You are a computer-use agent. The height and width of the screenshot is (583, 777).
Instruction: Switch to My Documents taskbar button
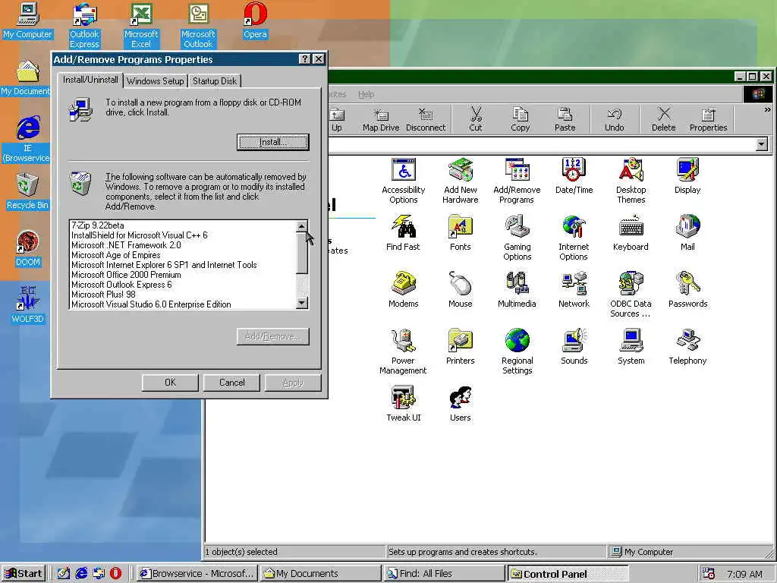pyautogui.click(x=321, y=573)
